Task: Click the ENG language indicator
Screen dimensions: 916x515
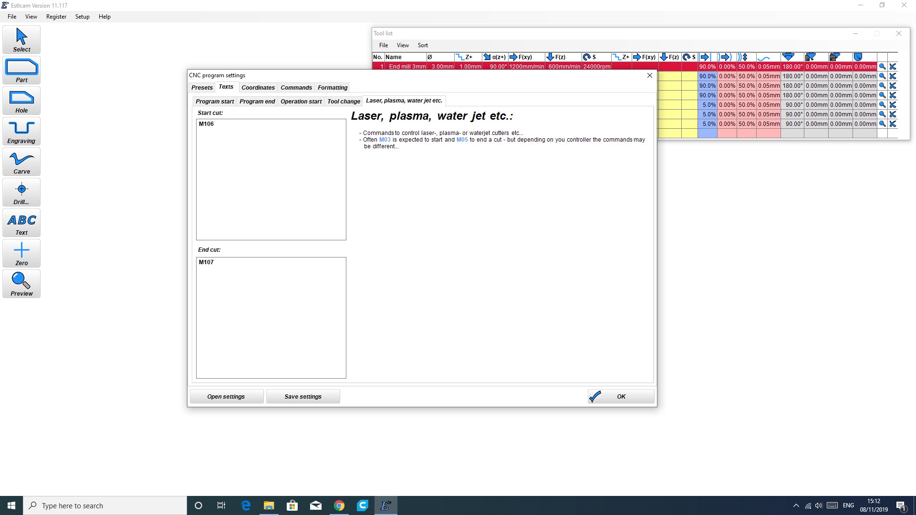Action: coord(848,505)
